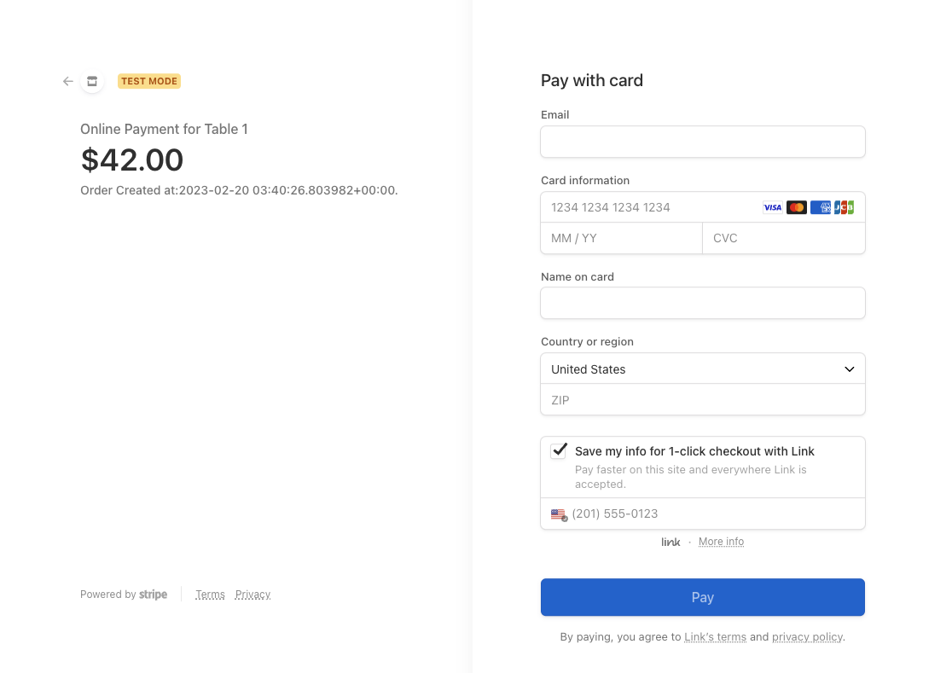The image size is (952, 673).
Task: Focus the CVC field
Action: click(x=783, y=239)
